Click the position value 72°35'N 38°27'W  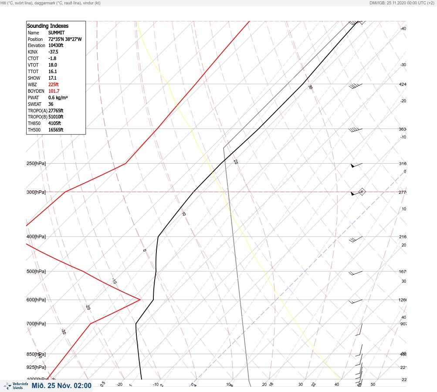(65, 39)
